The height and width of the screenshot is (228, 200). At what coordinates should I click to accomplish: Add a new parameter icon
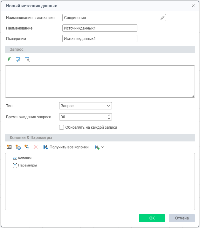27,147
